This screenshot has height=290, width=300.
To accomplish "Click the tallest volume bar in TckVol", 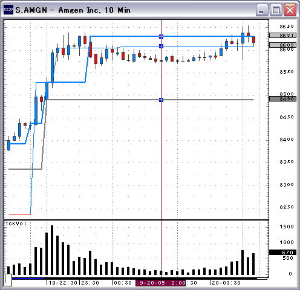I will (x=52, y=250).
